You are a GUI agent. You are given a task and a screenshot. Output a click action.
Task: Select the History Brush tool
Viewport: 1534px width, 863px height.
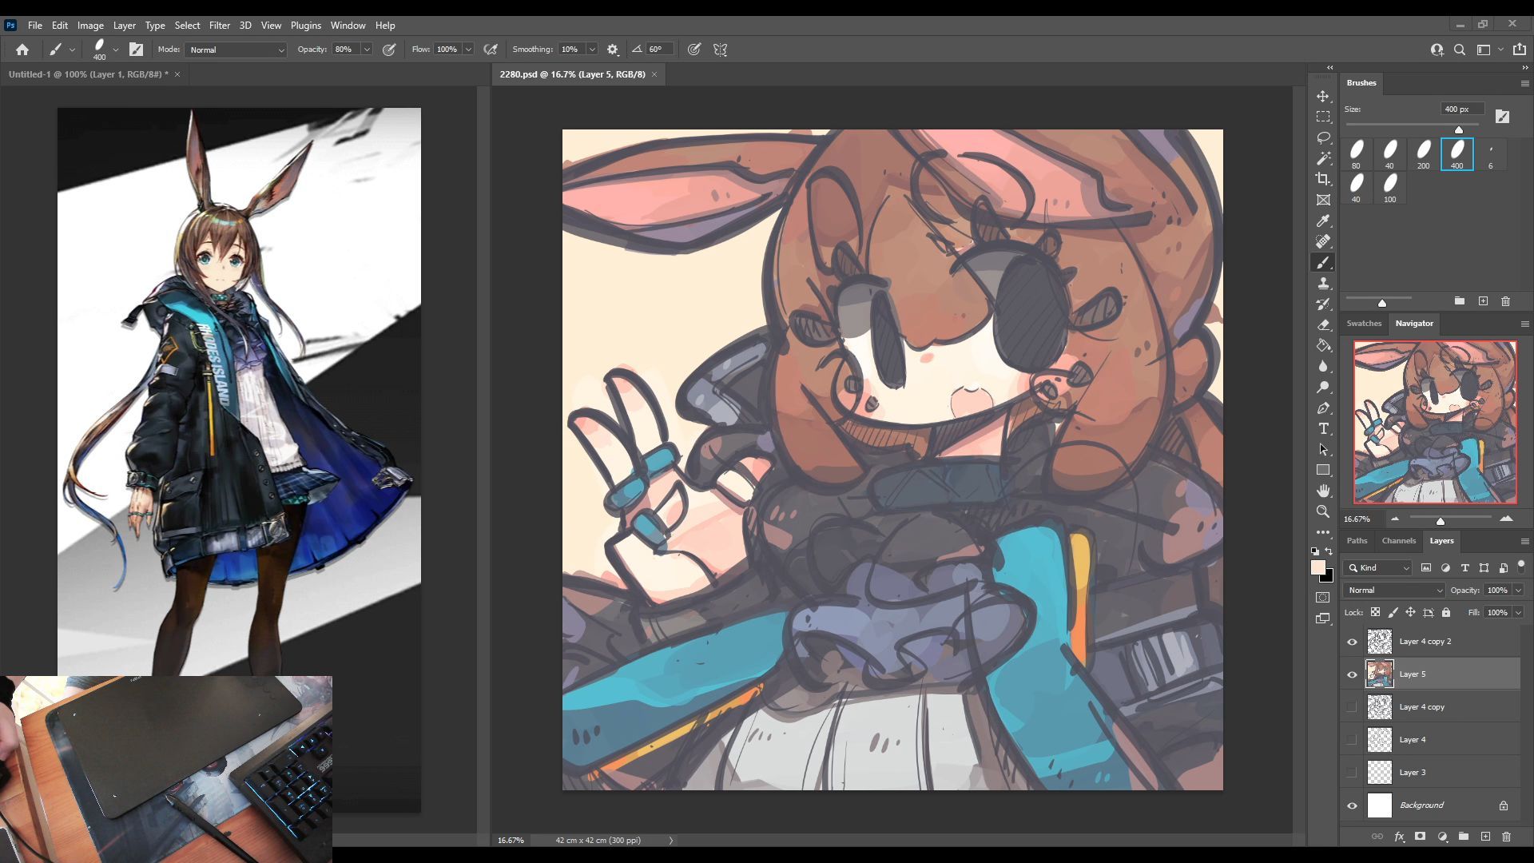tap(1323, 304)
